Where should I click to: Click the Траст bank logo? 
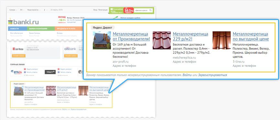tap(50, 72)
